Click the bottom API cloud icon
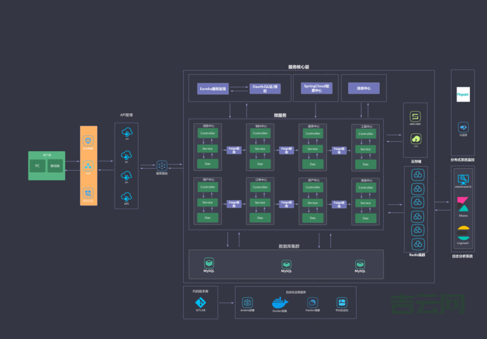 coord(126,197)
